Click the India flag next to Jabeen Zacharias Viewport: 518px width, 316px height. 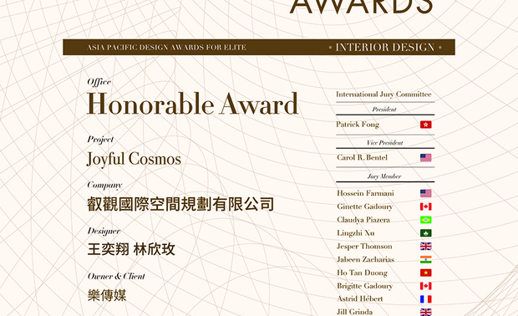point(425,259)
